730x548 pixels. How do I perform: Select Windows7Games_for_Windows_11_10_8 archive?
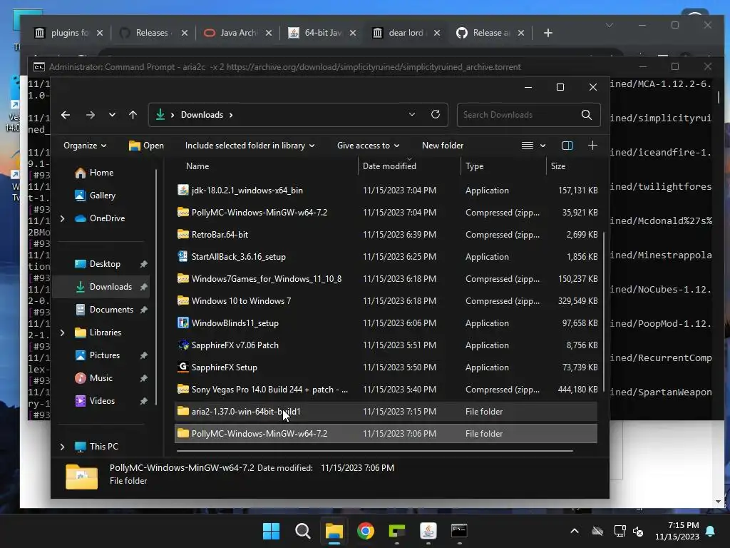click(386, 279)
